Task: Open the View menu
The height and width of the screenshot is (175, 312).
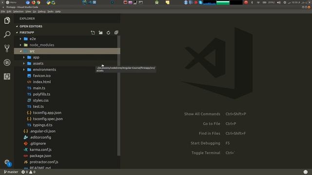Action: 28,12
